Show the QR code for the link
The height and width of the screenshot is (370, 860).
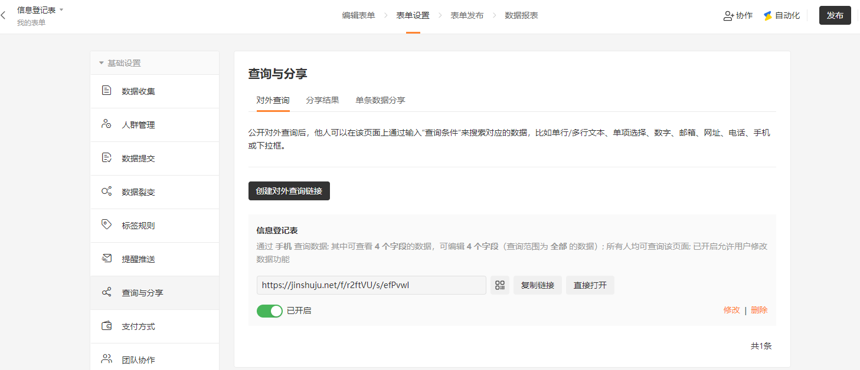500,285
